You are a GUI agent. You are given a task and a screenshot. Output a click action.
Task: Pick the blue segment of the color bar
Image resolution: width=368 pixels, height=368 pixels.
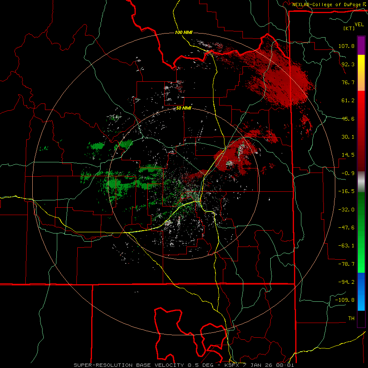coord(361,292)
